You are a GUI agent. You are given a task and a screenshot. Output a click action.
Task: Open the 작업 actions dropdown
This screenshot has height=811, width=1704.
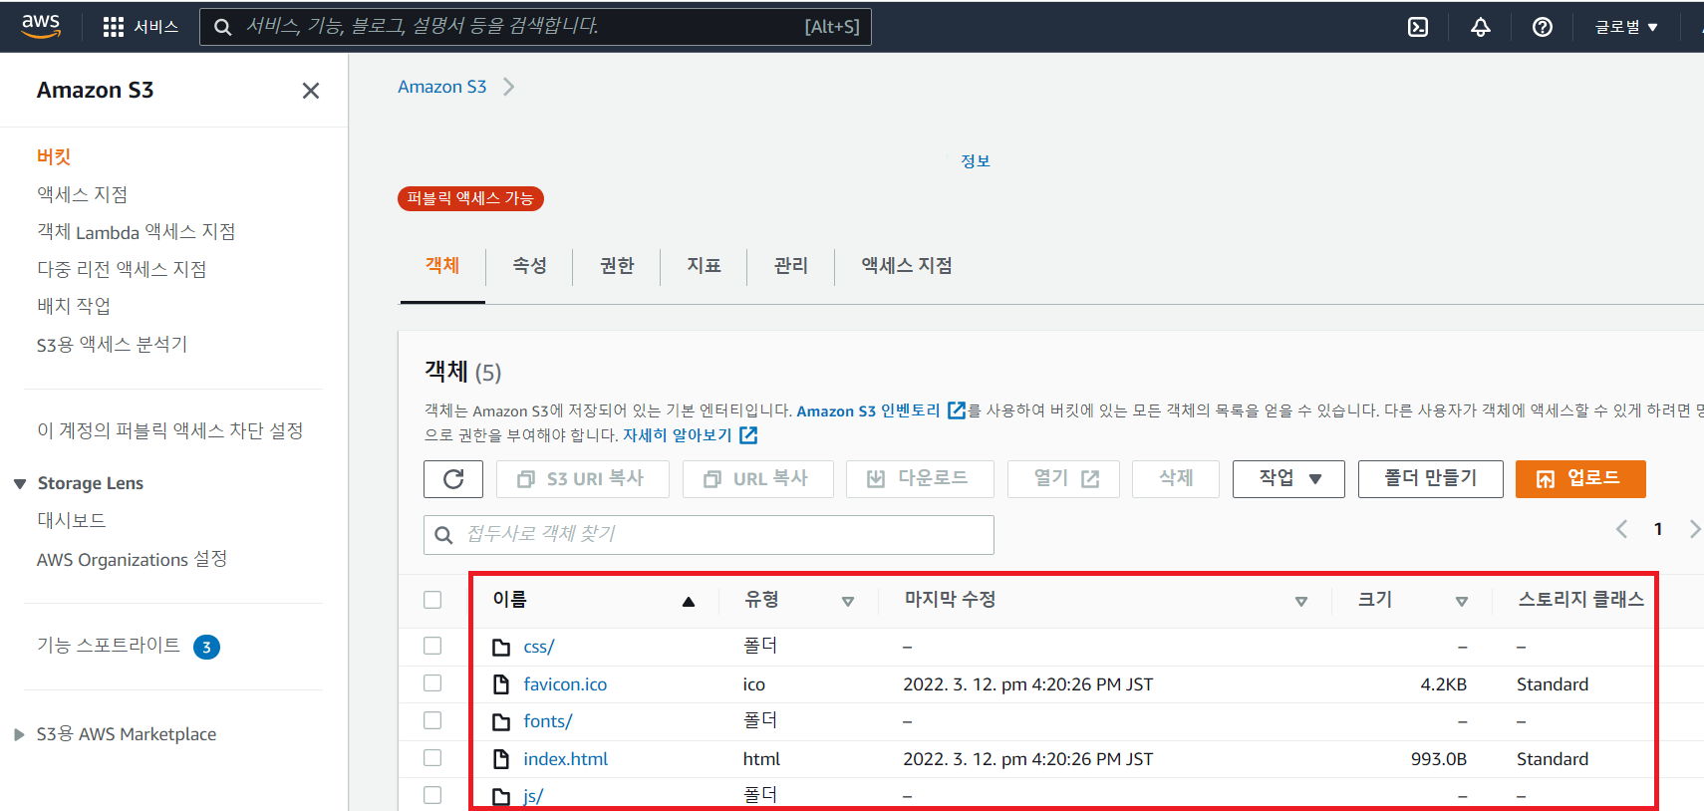1288,479
